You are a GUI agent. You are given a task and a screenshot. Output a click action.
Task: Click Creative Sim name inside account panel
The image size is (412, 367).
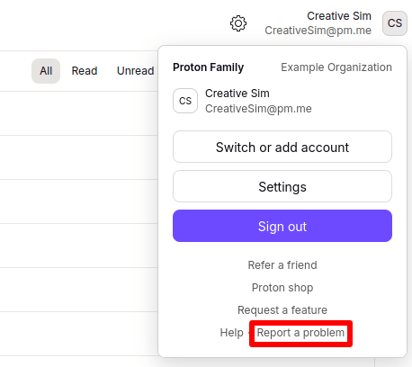point(237,94)
